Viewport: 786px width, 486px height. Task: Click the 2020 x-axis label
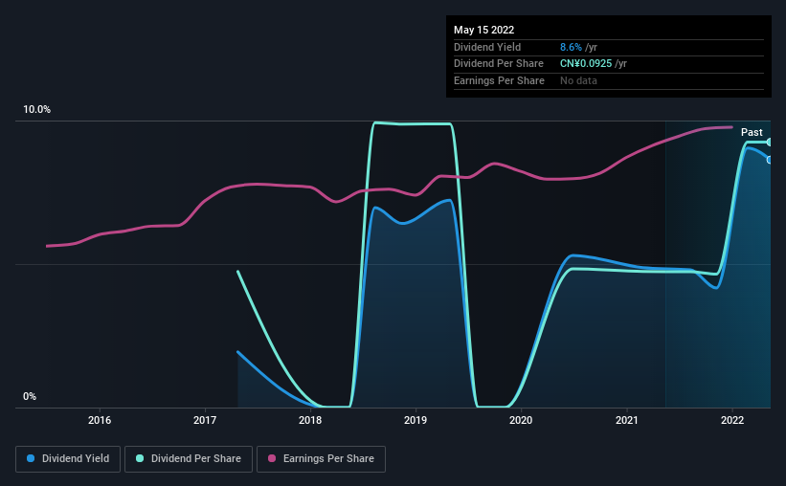(521, 420)
